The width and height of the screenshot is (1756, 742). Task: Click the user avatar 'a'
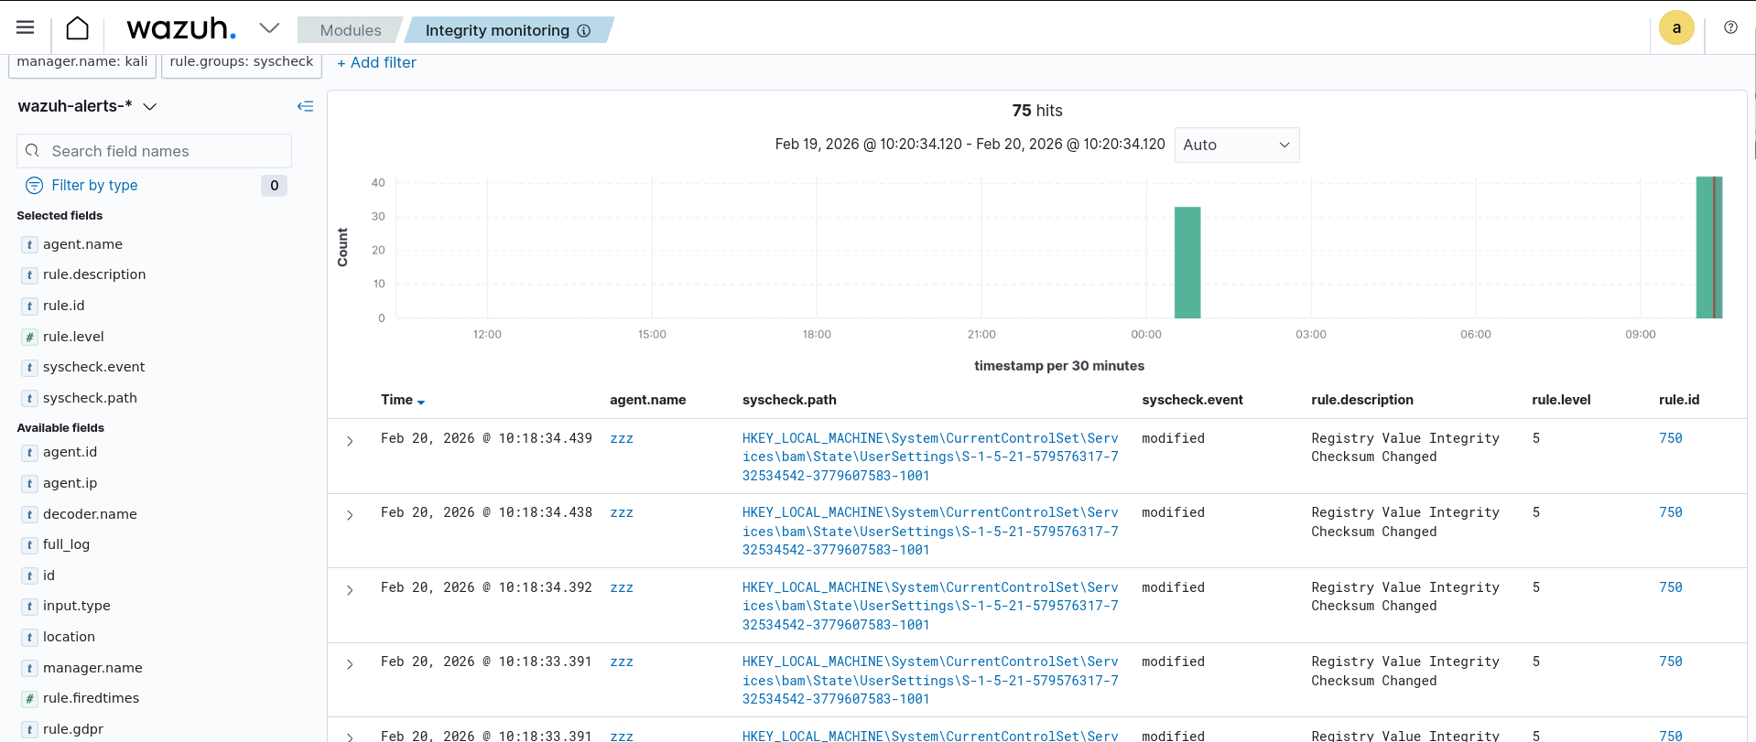pos(1676,27)
